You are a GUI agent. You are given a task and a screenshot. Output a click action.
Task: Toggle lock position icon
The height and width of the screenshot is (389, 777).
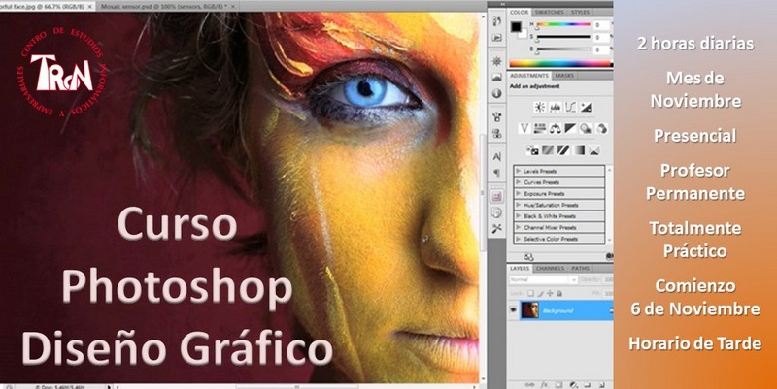(x=550, y=293)
